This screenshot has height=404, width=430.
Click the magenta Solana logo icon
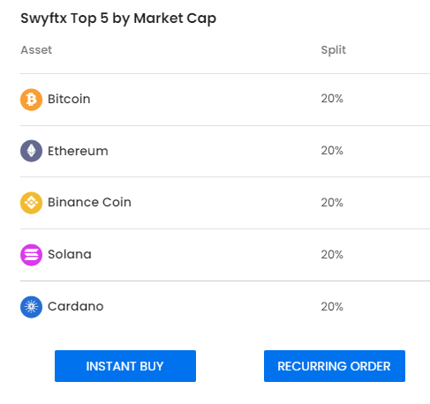pos(31,255)
